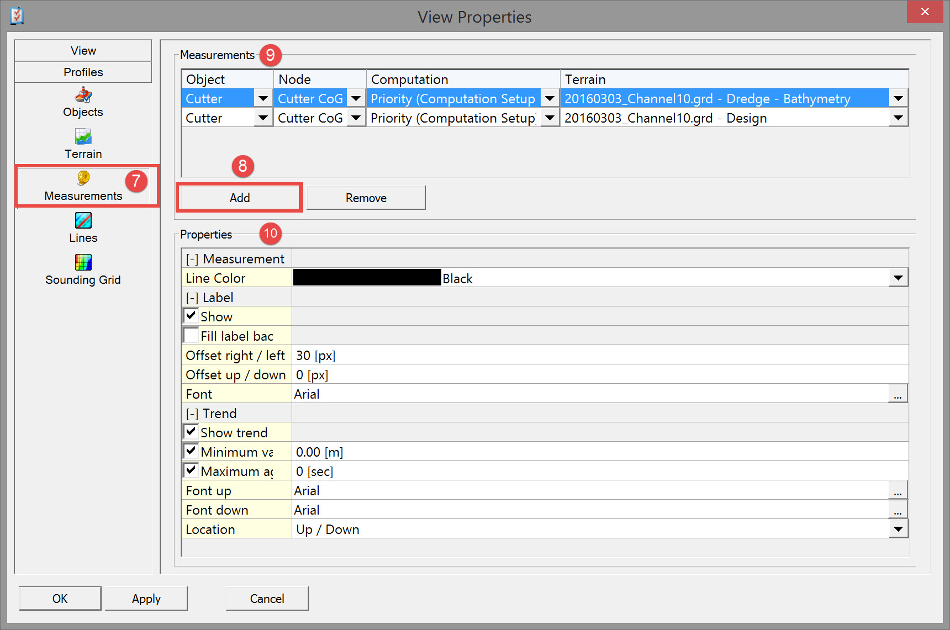Viewport: 950px width, 630px height.
Task: Click the application icon in title bar
Action: point(17,16)
